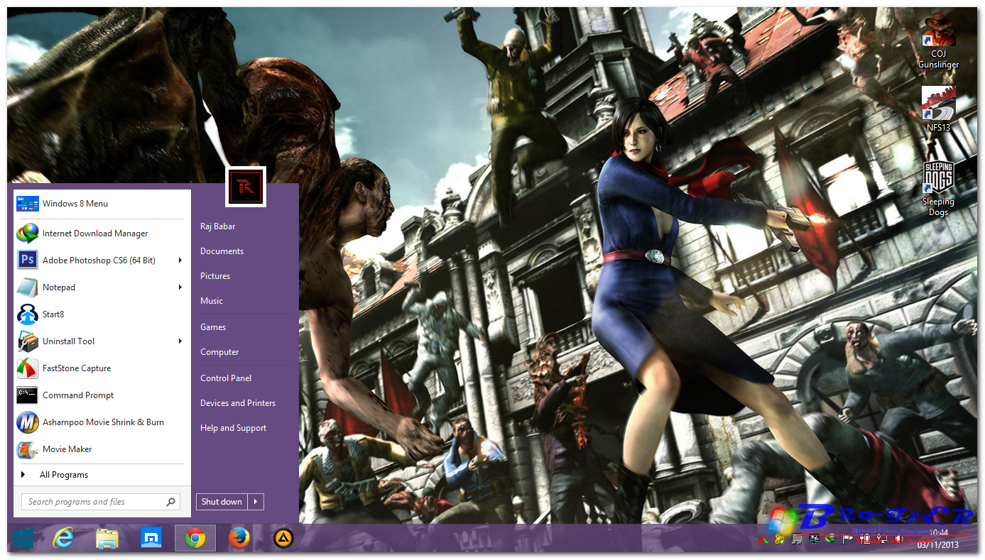The width and height of the screenshot is (985, 560).
Task: Select the Sleeping Dogs desktop shortcut
Action: click(x=938, y=188)
